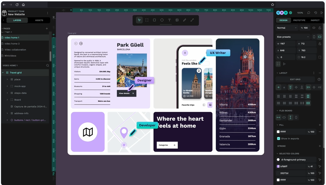Open the Normal blend mode dropdown
Screen dimensions: 326x185
[x=287, y=28]
